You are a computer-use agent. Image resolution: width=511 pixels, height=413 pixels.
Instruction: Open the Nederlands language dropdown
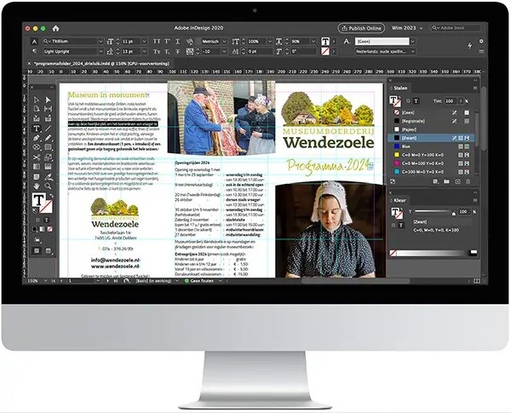413,51
